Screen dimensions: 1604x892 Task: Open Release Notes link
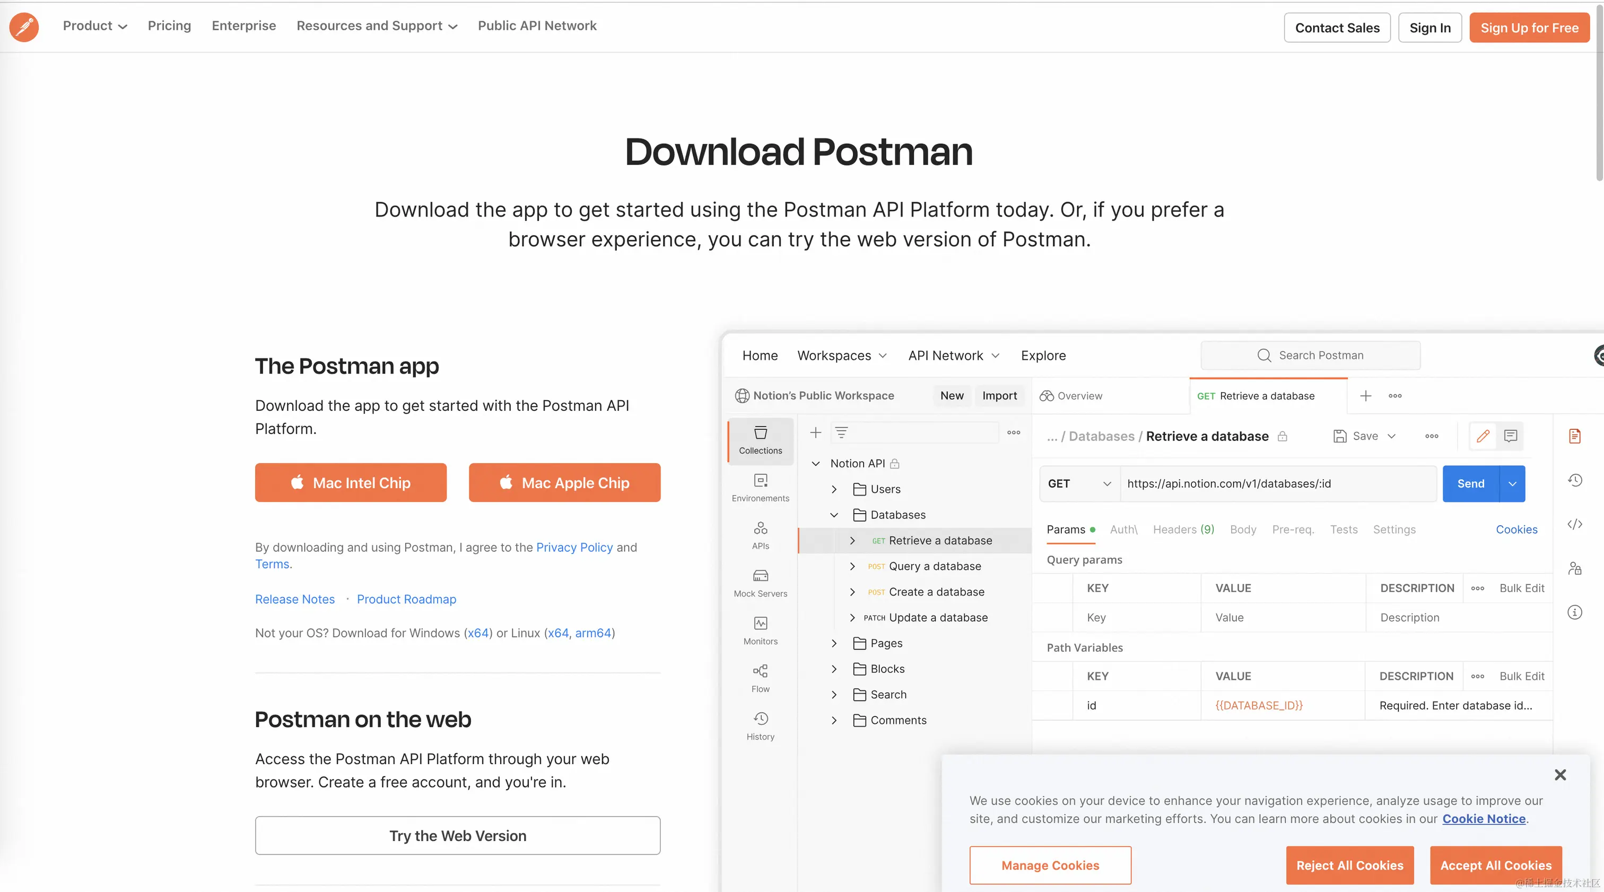(x=294, y=599)
